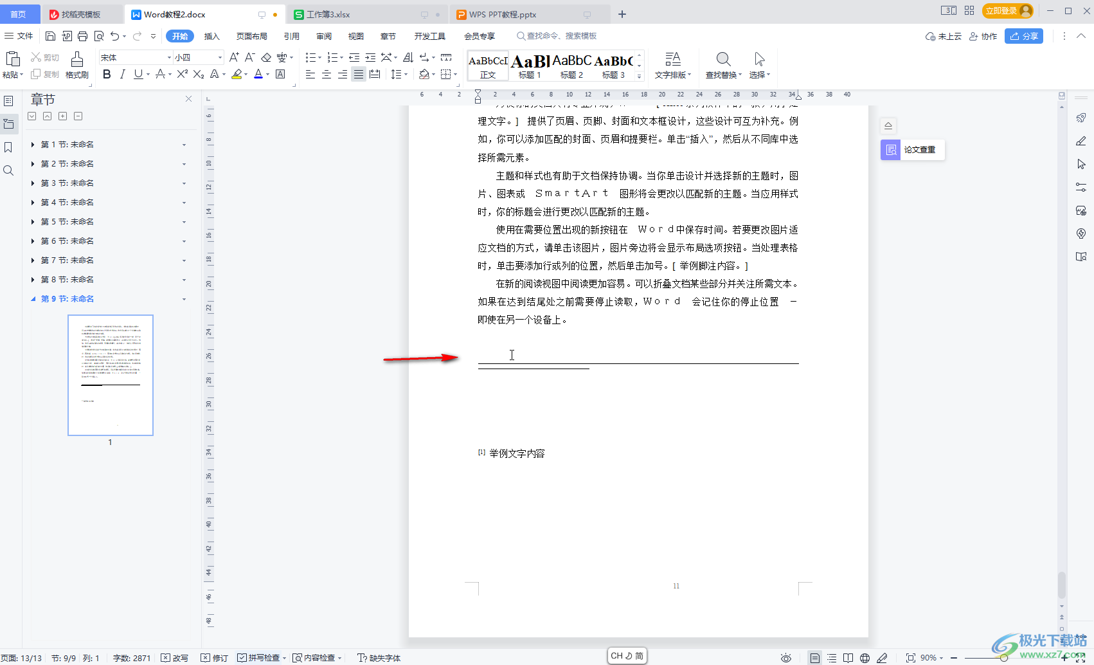Click the Save document icon
Viewport: 1094px width, 665px height.
point(50,36)
